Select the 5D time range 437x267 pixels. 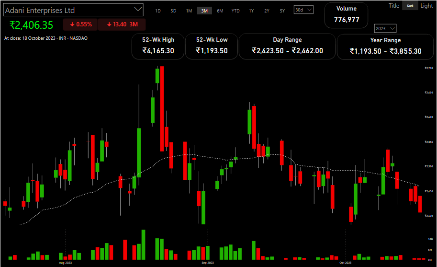[x=173, y=11]
